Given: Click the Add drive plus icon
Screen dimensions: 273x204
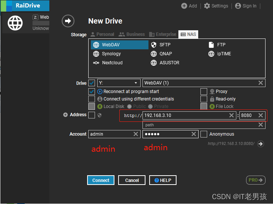Looking at the screenshot, I should pyautogui.click(x=184, y=6).
